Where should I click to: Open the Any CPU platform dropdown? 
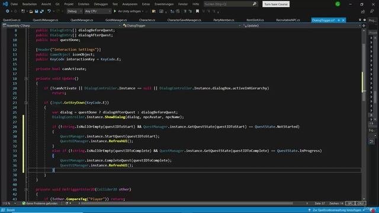(97, 11)
